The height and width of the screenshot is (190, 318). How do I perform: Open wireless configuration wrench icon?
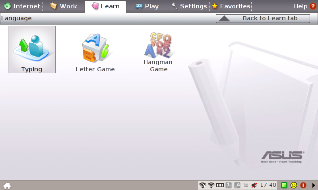coord(202,185)
